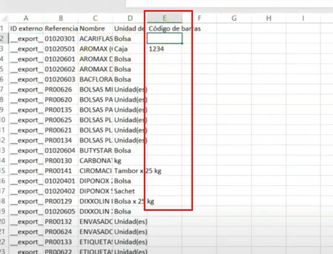Screen dimensions: 333x254
Task: Click reference cell PR00626
Action: 61,90
